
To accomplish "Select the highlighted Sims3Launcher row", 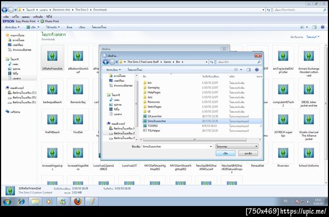I will (202, 121).
